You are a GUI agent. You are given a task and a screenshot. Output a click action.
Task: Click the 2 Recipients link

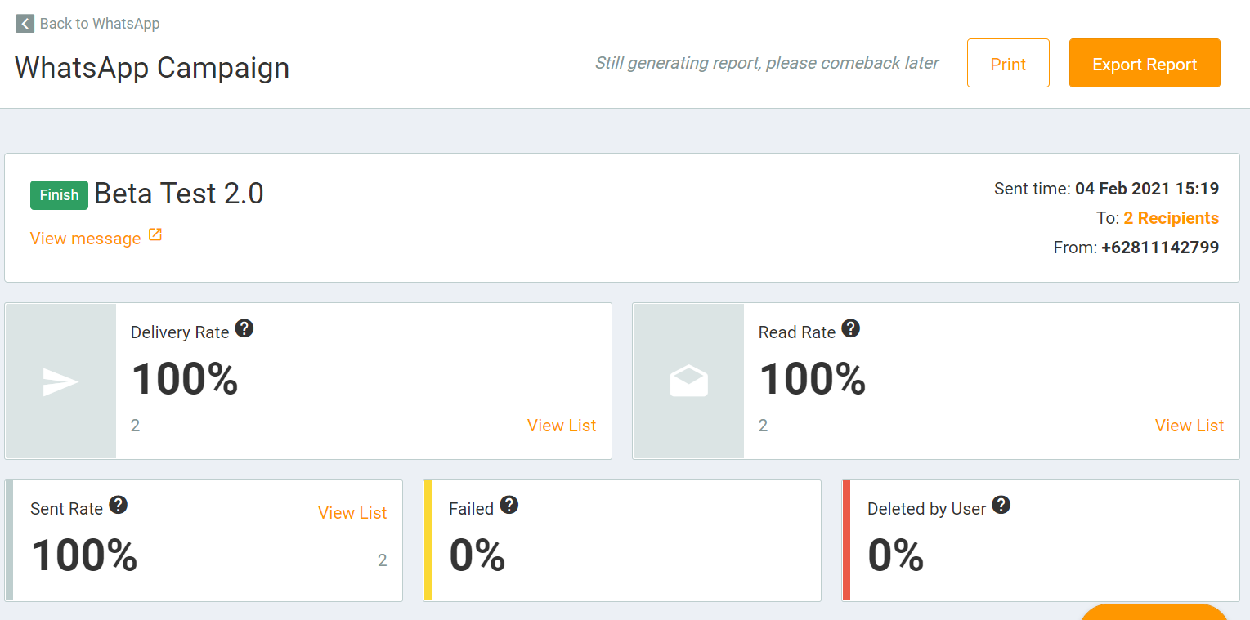click(1171, 217)
